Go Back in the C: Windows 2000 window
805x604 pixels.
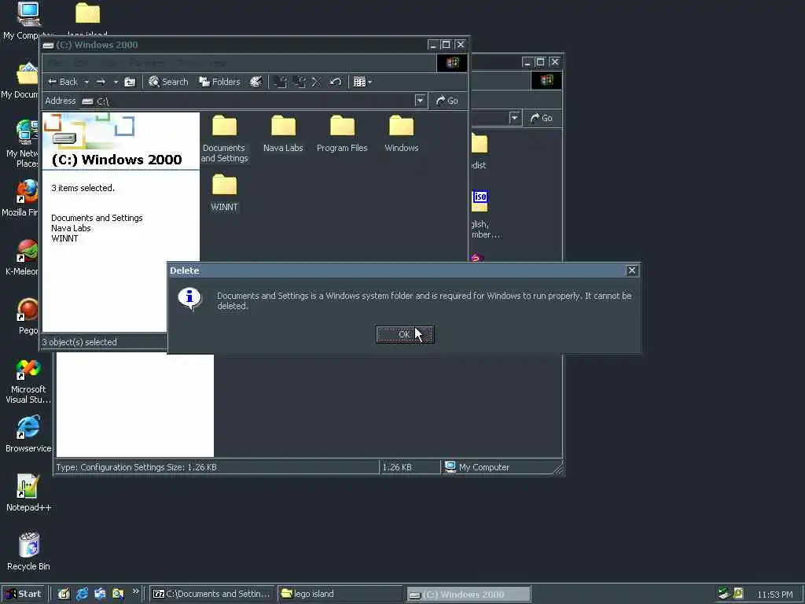coord(63,82)
